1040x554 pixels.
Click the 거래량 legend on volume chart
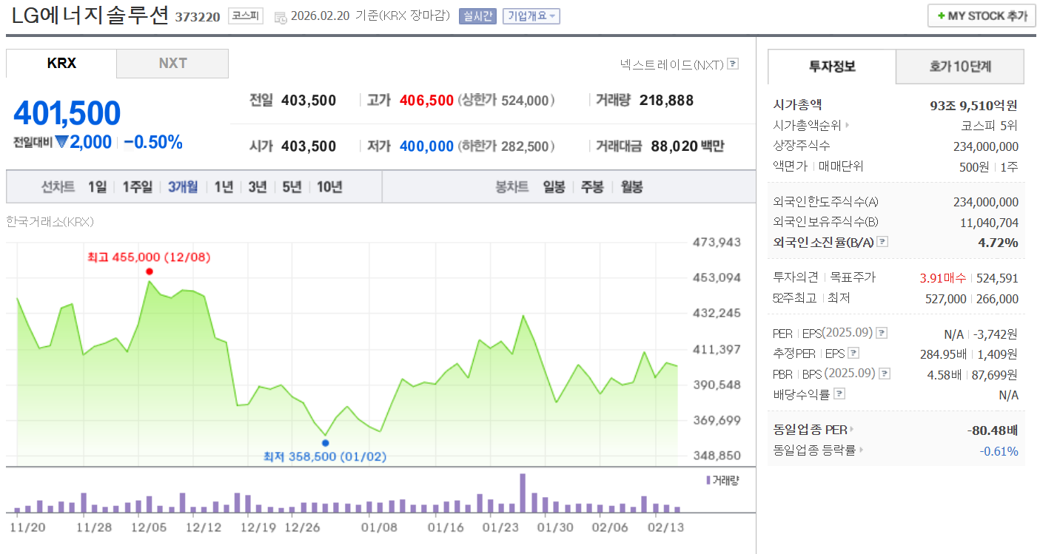722,480
